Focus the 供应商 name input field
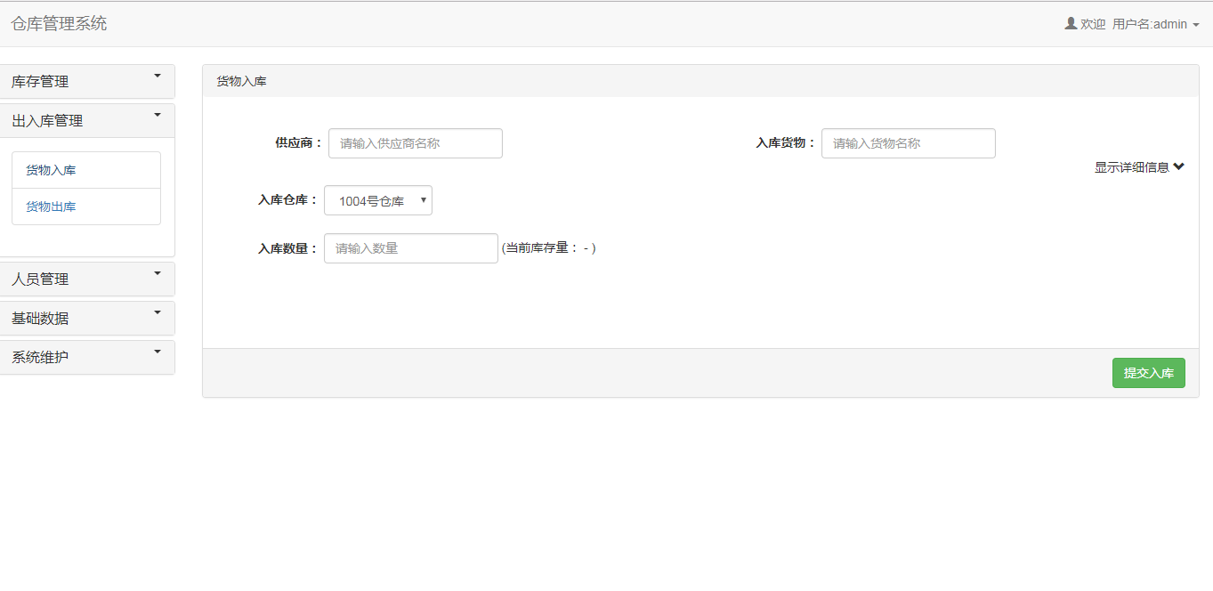1213x591 pixels. [416, 143]
